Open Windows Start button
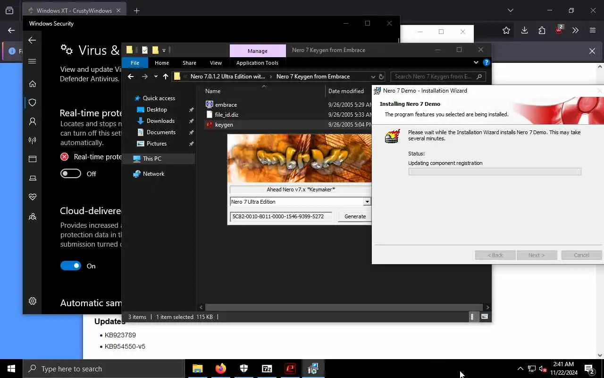This screenshot has height=378, width=604. click(11, 369)
